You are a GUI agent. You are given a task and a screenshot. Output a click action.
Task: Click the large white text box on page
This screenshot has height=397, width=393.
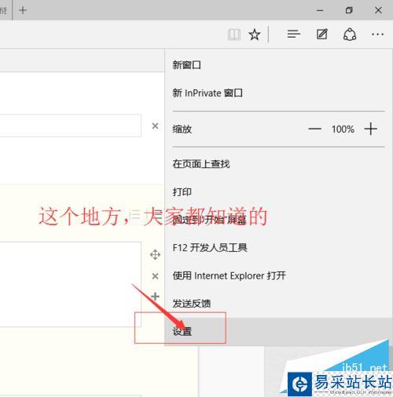pyautogui.click(x=71, y=284)
